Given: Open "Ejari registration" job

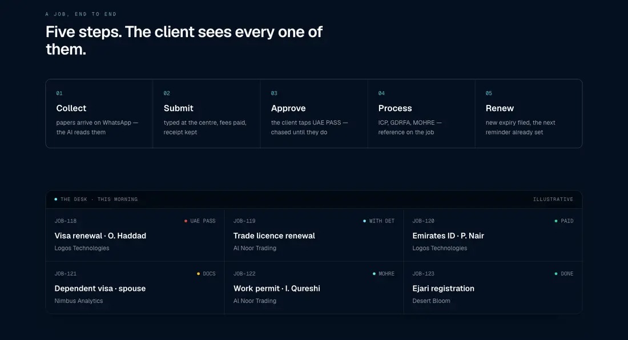Looking at the screenshot, I should [x=444, y=289].
